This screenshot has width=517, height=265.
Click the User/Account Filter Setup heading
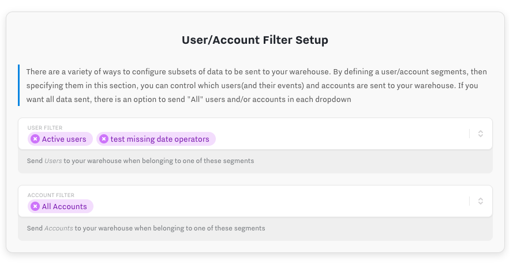tap(255, 40)
